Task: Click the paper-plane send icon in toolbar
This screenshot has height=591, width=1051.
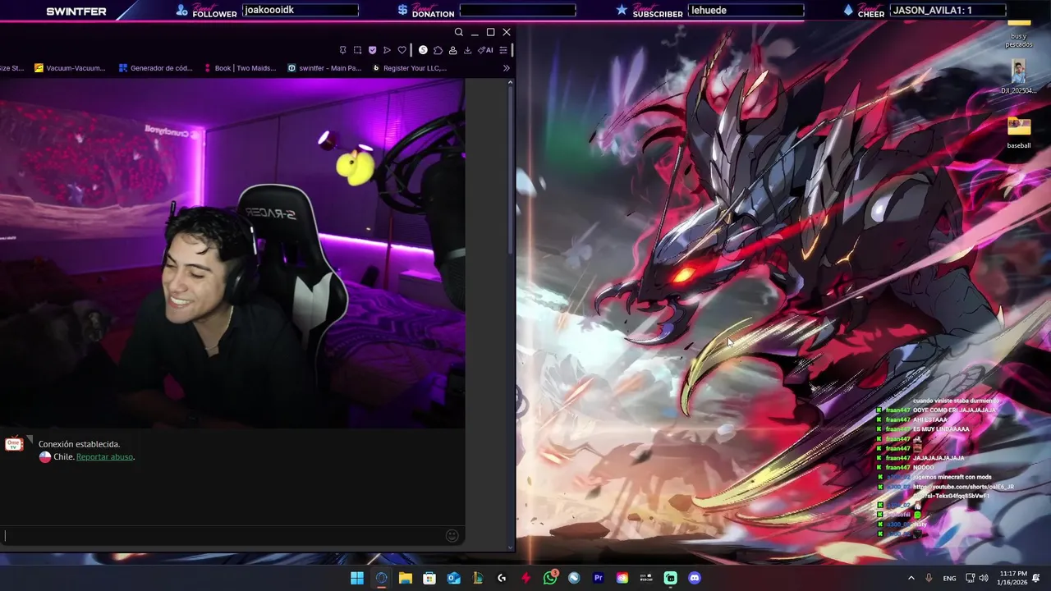Action: click(x=387, y=50)
